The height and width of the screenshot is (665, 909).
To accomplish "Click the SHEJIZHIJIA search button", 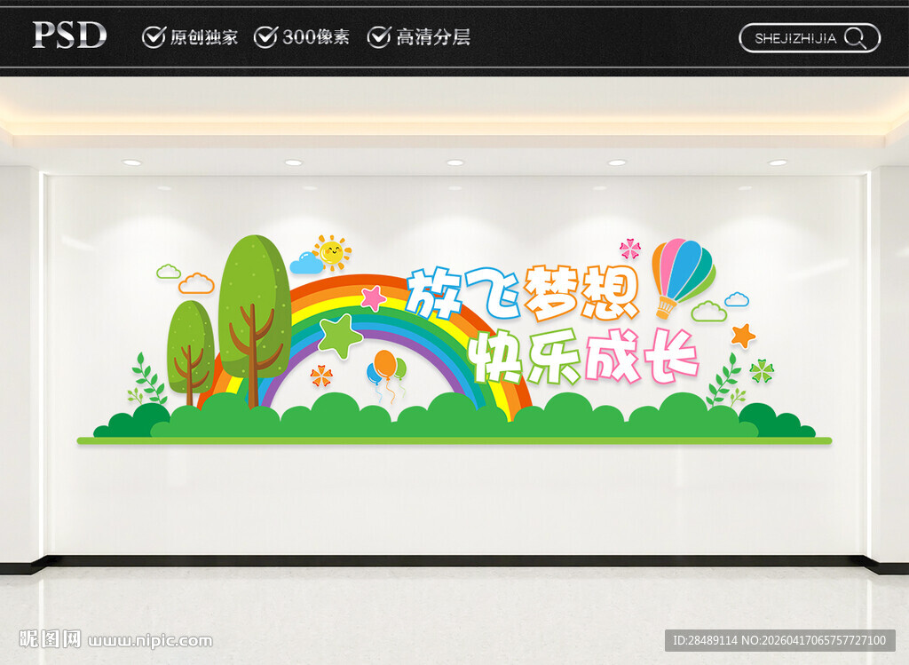I will 797,38.
